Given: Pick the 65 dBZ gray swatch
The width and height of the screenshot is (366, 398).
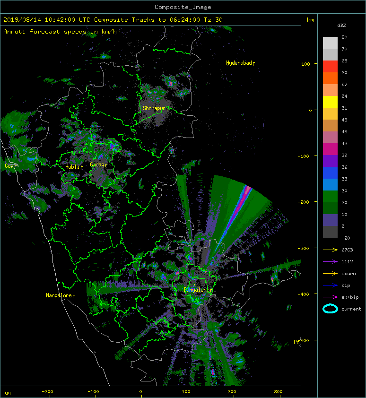Looking at the screenshot, I should pyautogui.click(x=330, y=54).
